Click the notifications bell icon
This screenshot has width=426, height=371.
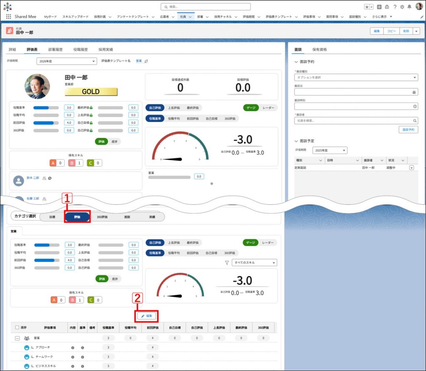point(409,7)
